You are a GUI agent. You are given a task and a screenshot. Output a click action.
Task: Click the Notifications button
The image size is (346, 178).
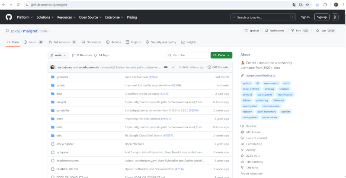click(x=275, y=31)
